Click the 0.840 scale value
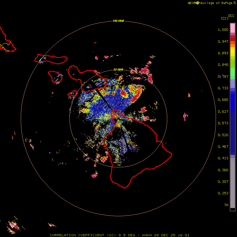The image size is (237, 237). point(223,65)
